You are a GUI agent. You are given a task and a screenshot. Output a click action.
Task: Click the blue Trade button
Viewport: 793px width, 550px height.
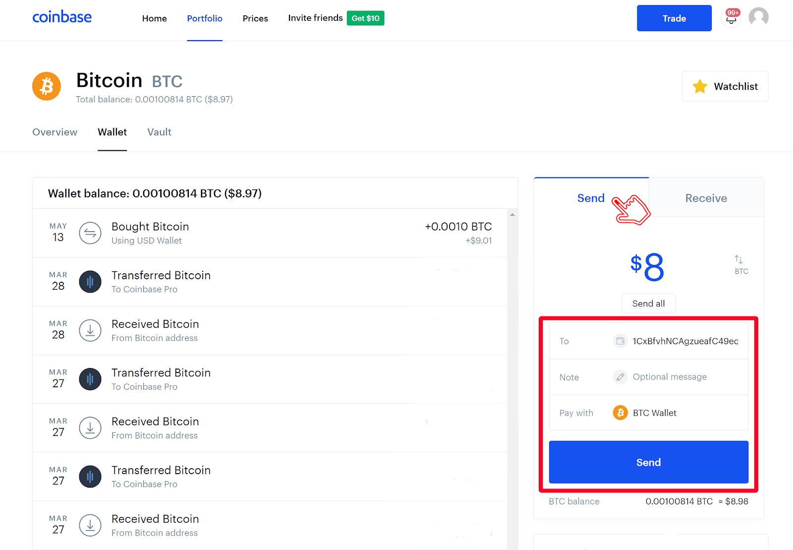674,18
